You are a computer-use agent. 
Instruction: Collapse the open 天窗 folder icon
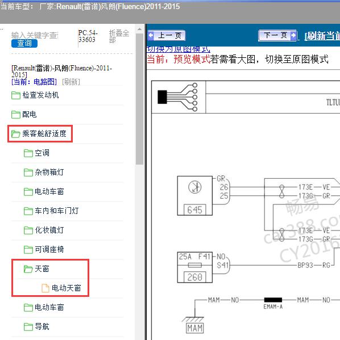tap(28, 269)
